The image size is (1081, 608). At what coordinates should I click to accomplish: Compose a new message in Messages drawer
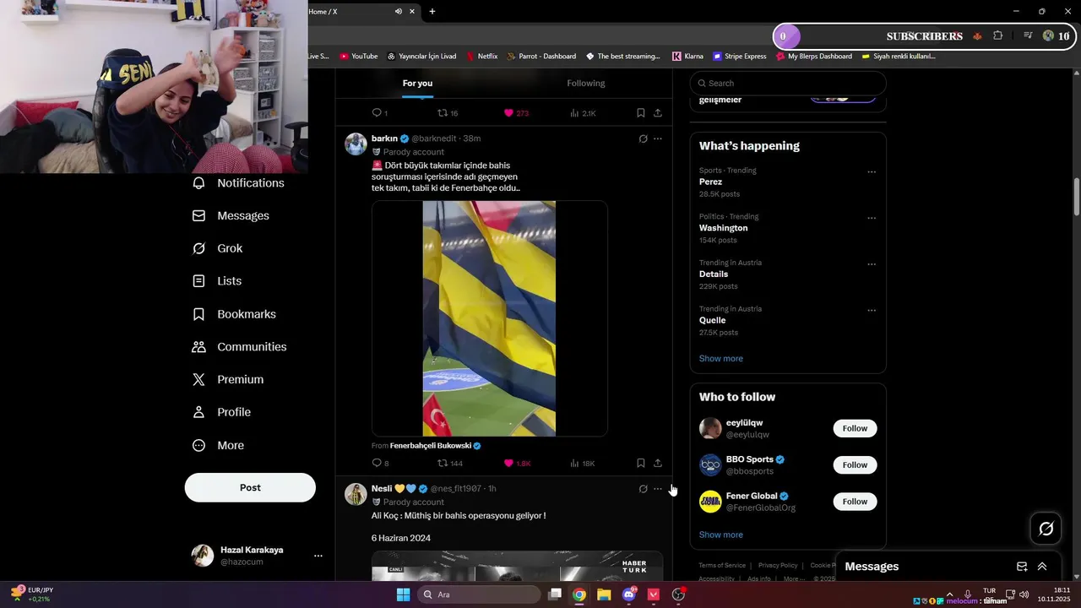(1022, 567)
